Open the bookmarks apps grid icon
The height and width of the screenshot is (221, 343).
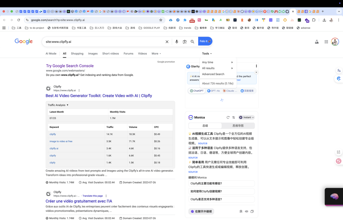4,28
